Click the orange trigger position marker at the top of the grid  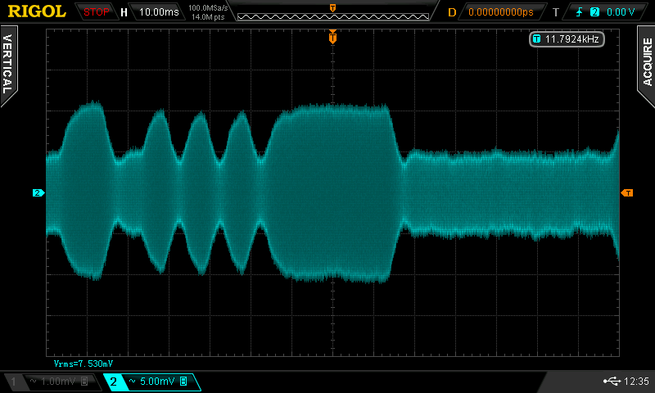click(x=332, y=37)
